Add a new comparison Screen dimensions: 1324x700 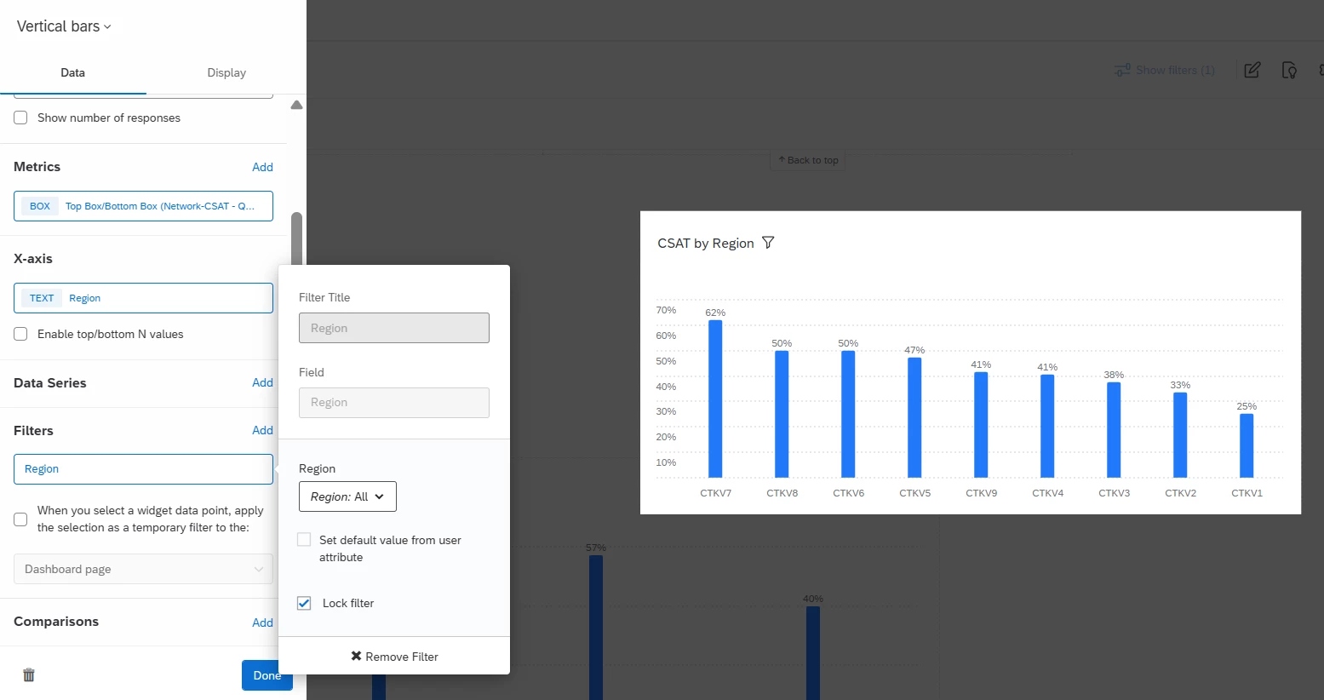click(262, 623)
